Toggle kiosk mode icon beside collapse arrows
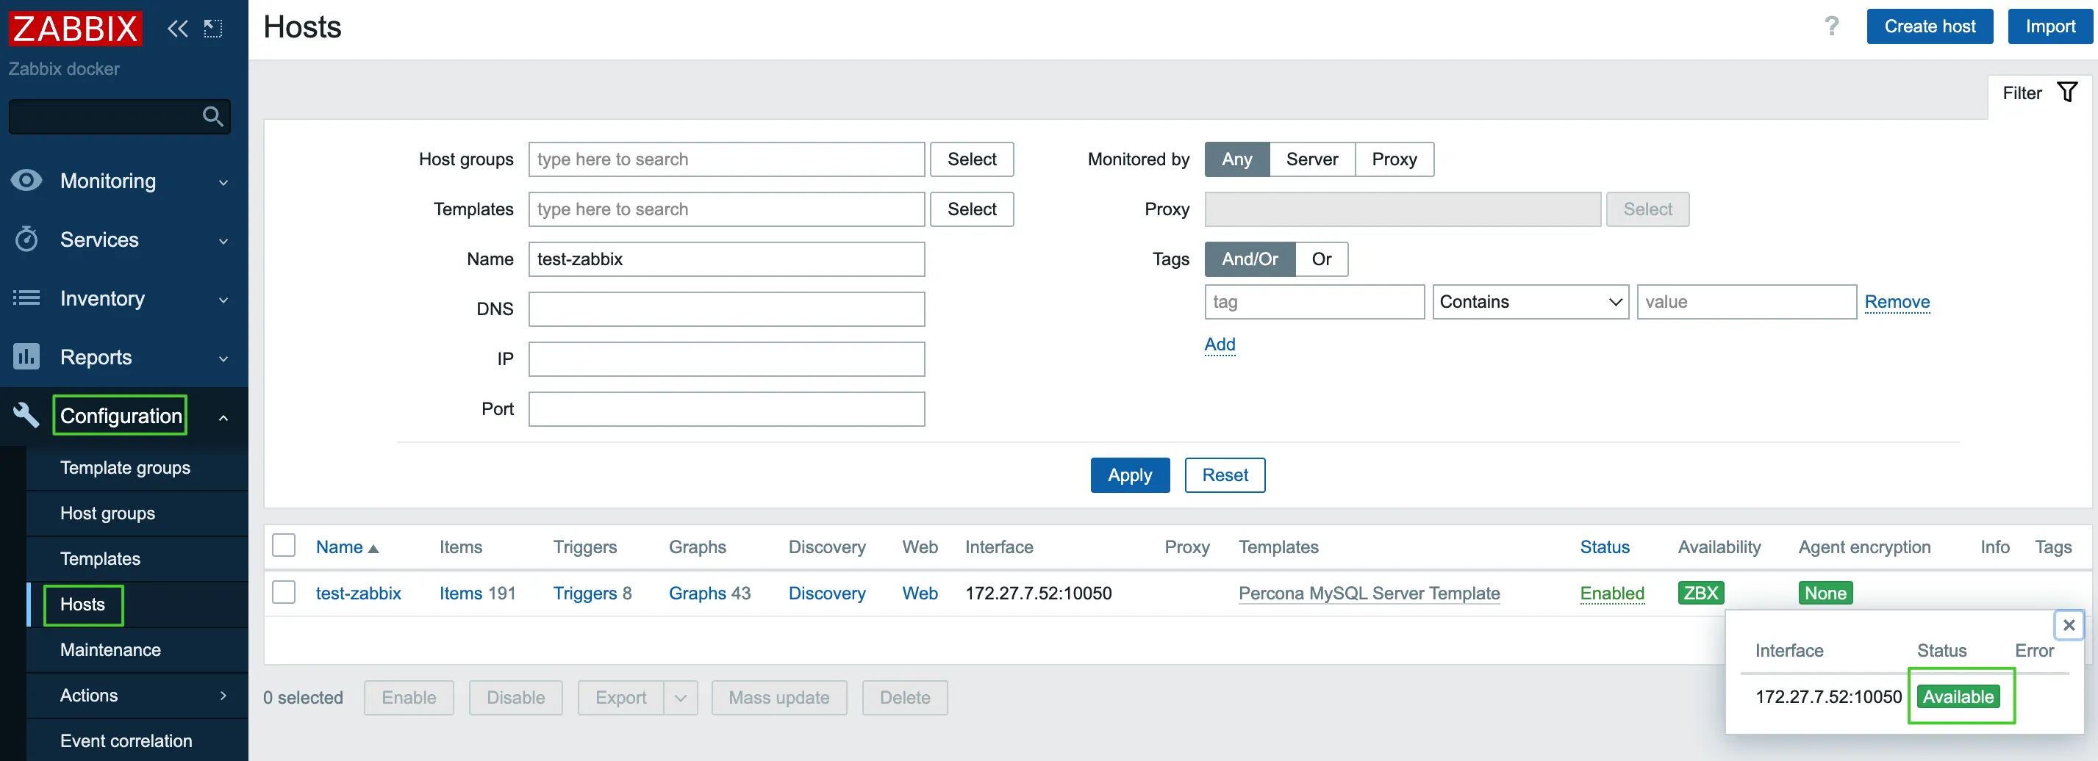Image resolution: width=2098 pixels, height=761 pixels. tap(212, 29)
